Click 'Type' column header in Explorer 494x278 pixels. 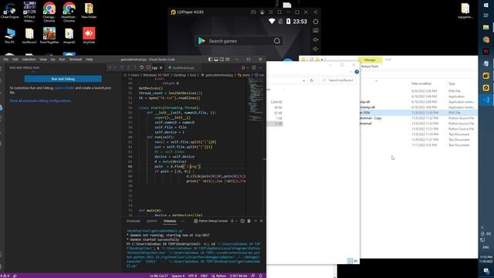[452, 83]
